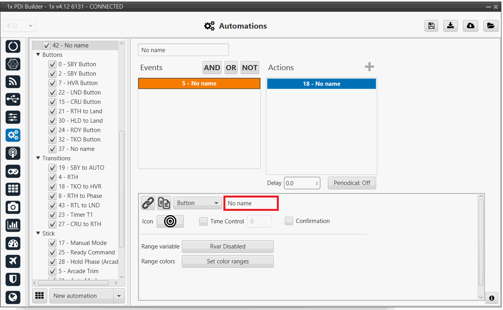Click the link chain icon
503x310 pixels.
click(148, 203)
